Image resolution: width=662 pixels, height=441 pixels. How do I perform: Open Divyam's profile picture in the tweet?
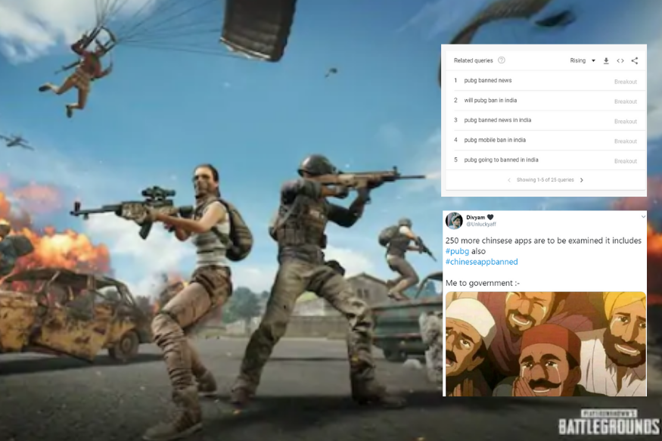[454, 220]
